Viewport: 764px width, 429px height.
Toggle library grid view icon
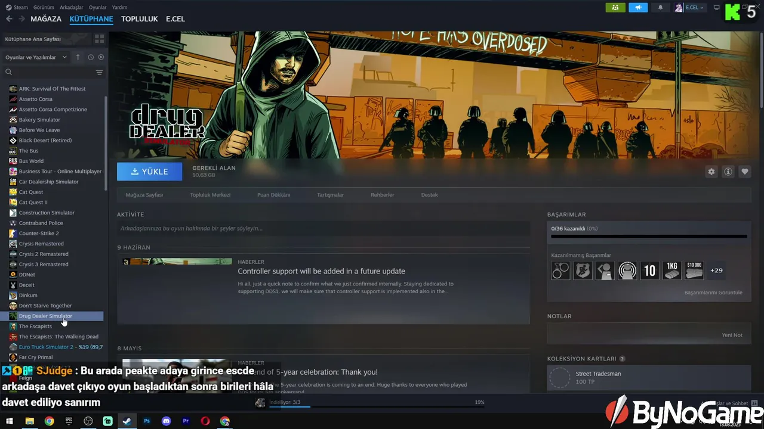99,39
